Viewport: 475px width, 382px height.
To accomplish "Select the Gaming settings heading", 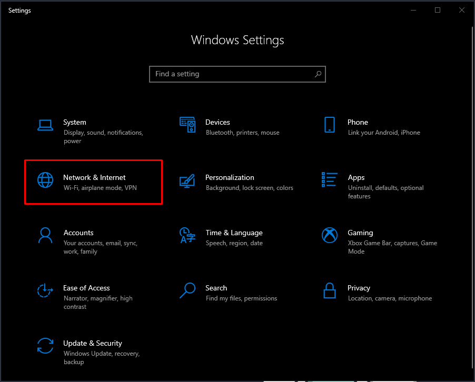I will click(x=360, y=233).
